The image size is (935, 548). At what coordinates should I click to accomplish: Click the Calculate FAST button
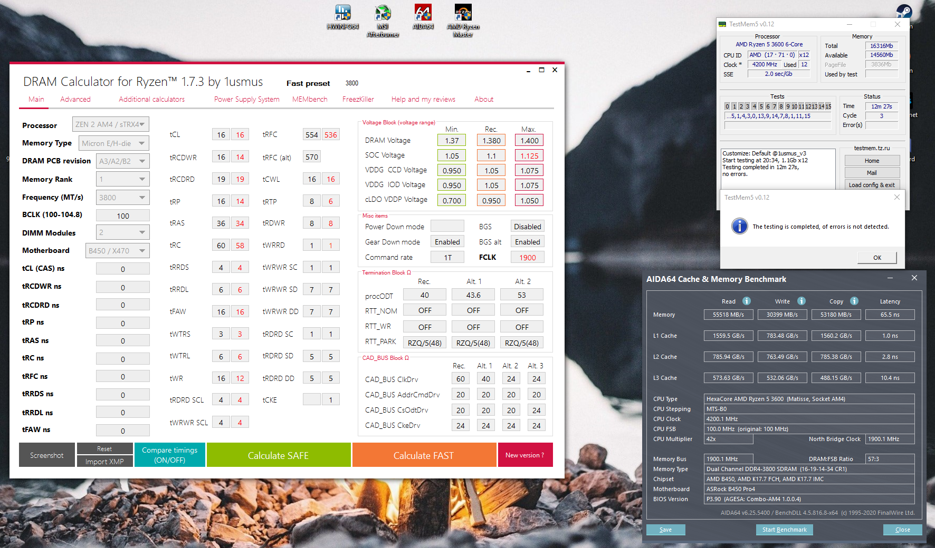(x=424, y=455)
